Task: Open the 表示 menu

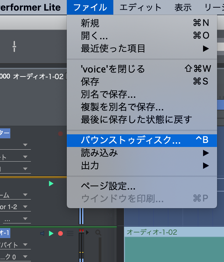Action: [x=183, y=7]
